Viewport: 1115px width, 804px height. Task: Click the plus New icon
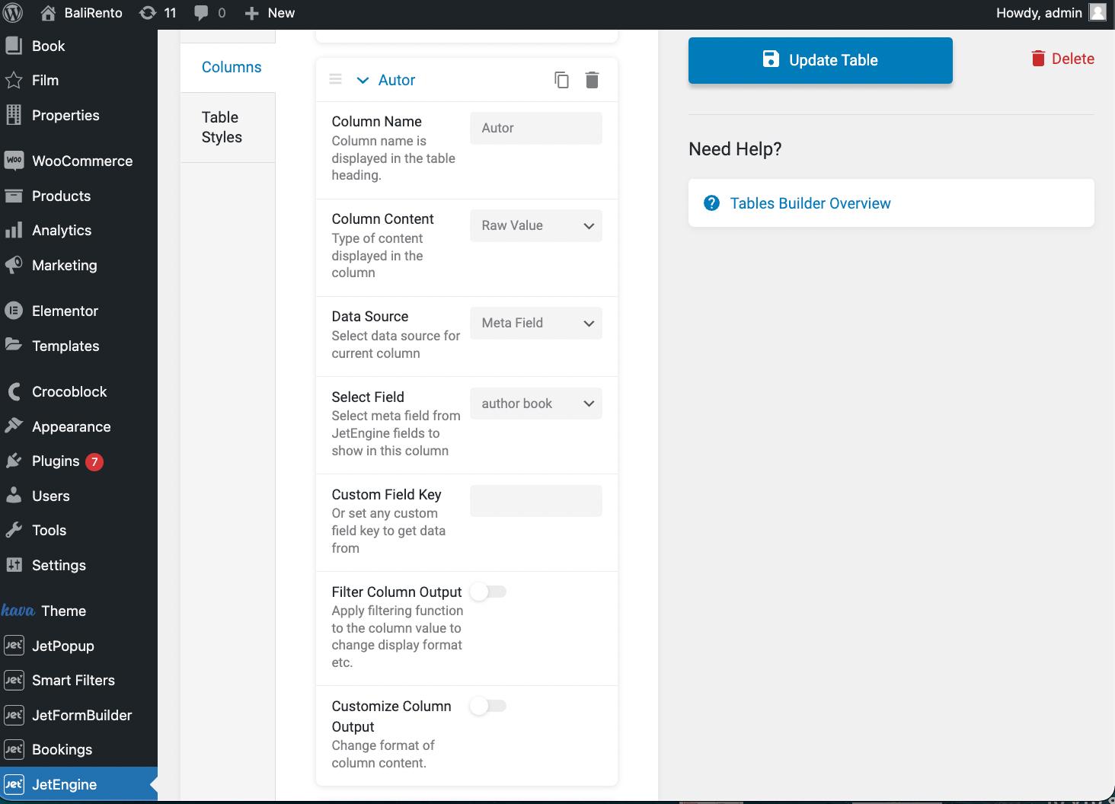252,14
